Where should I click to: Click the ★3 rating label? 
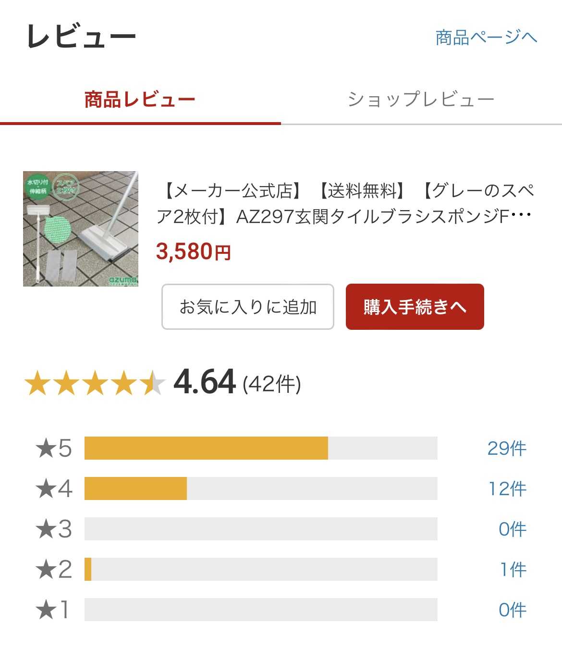54,529
